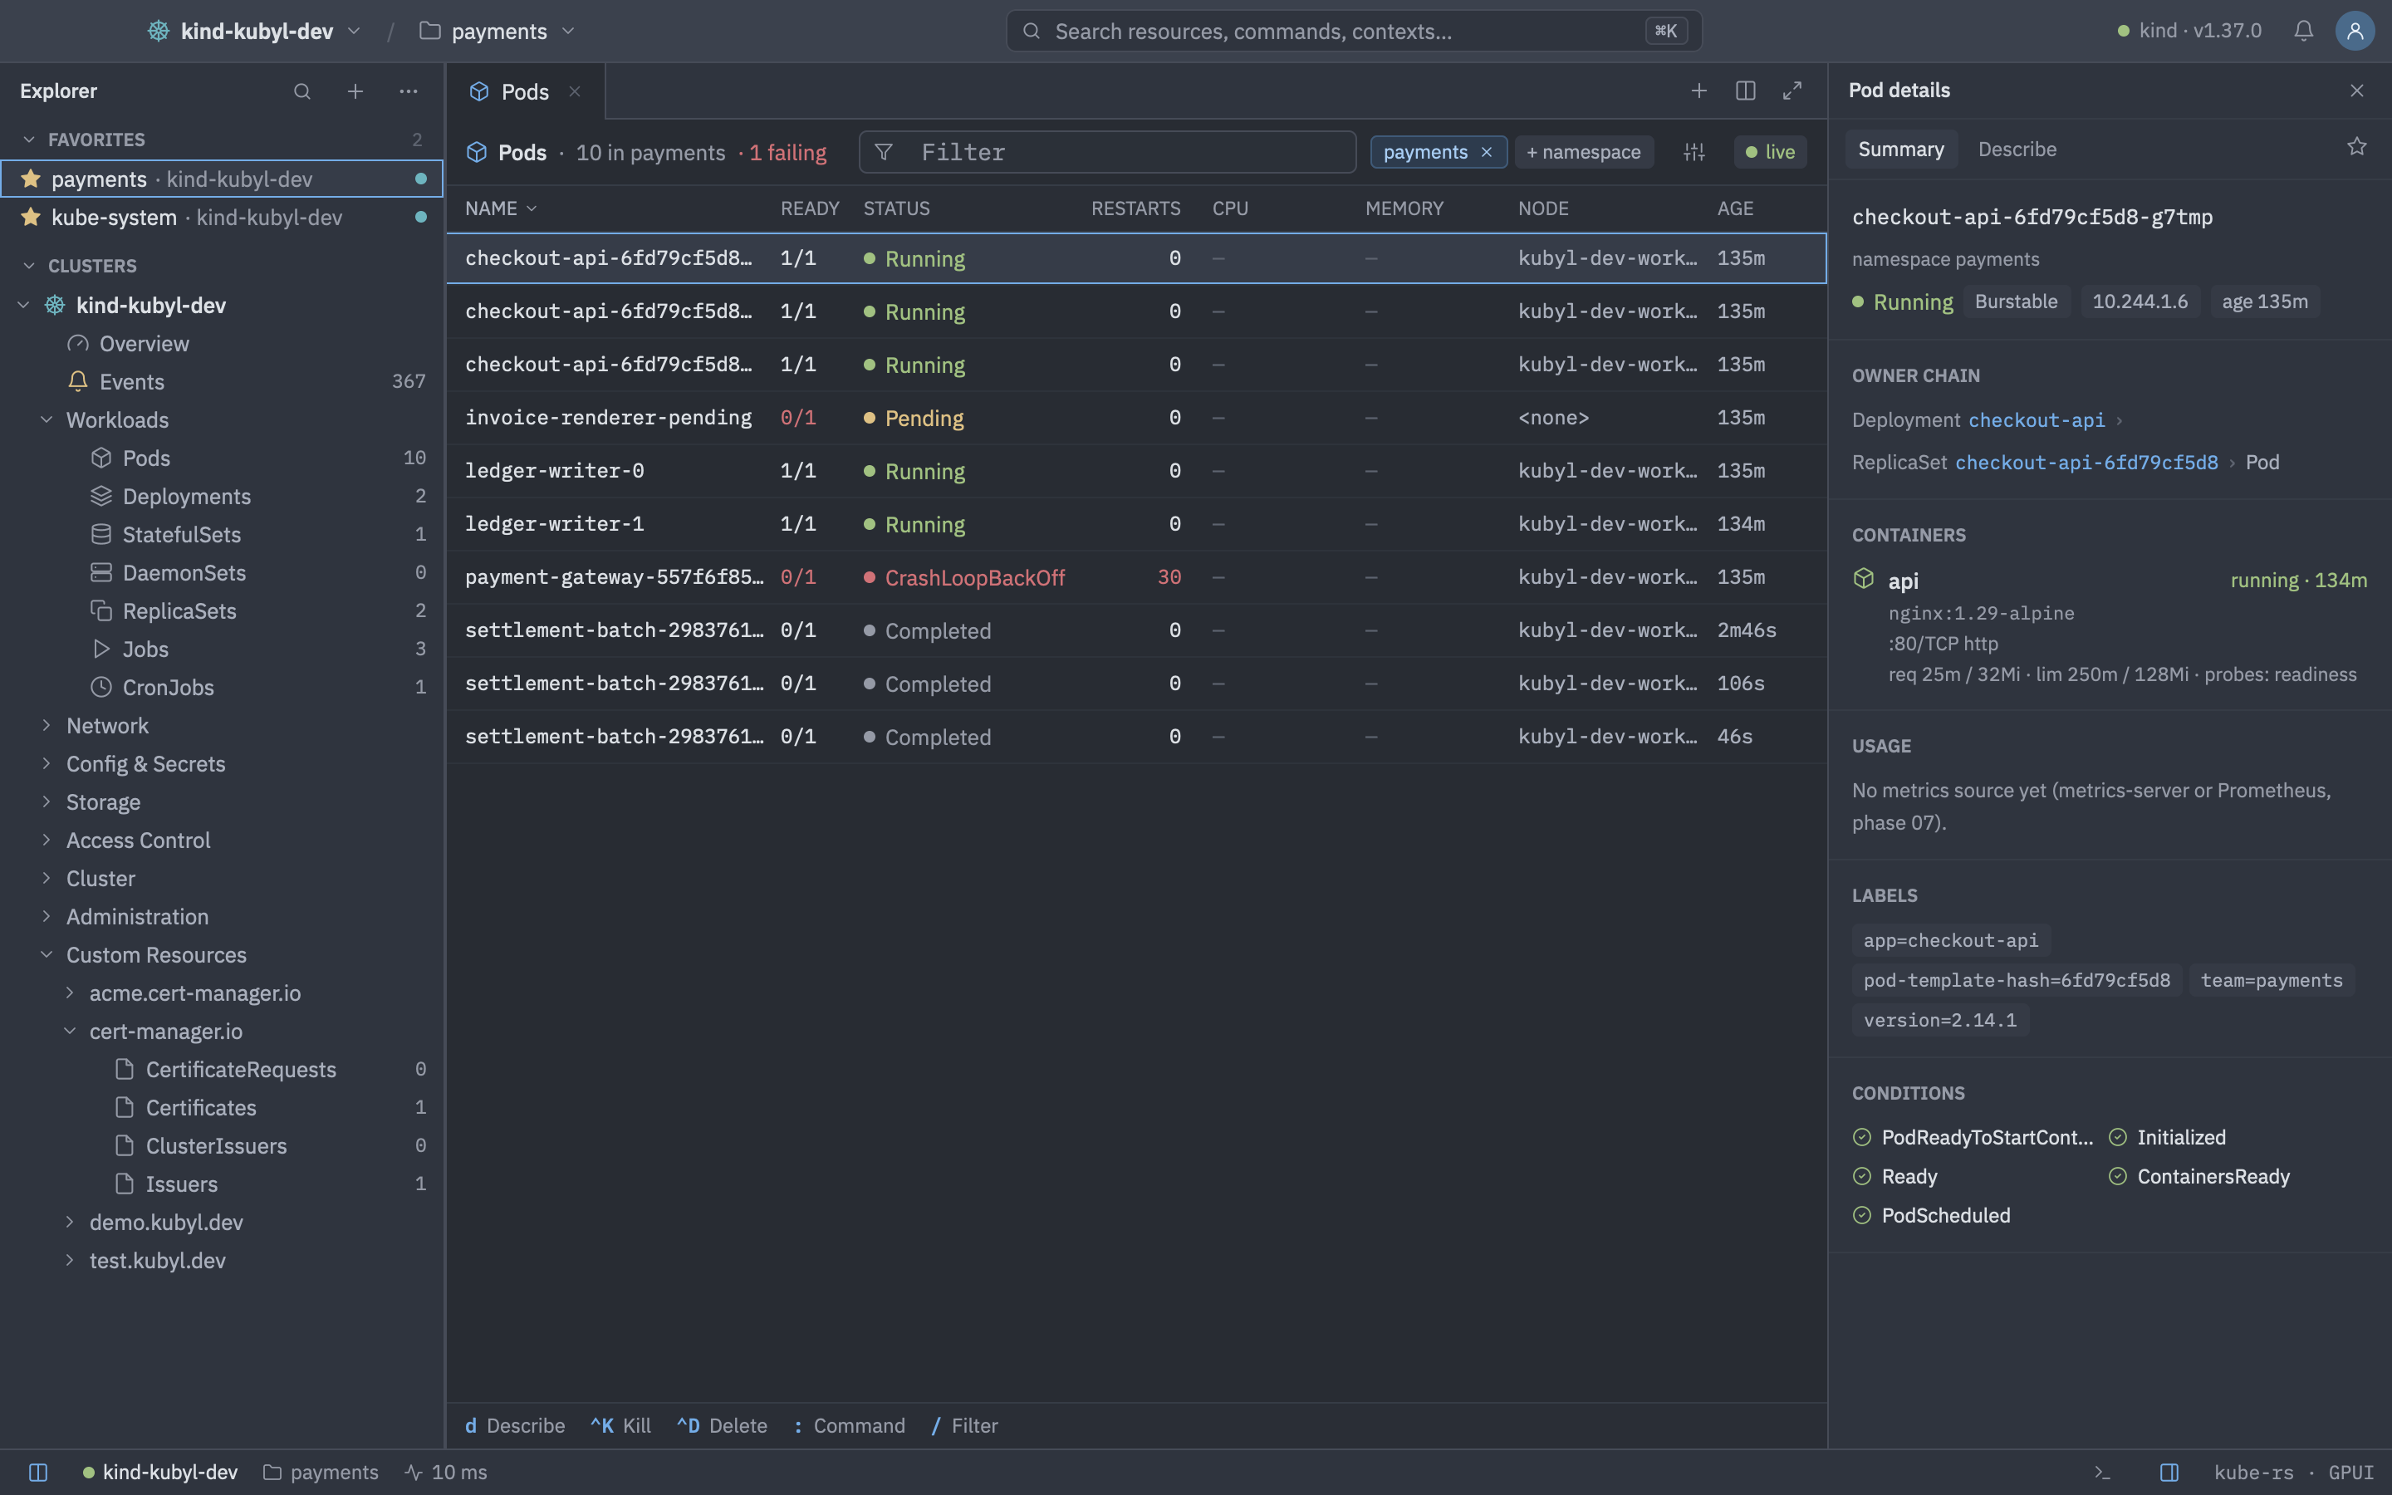Close the Pod details panel
Viewport: 2392px width, 1495px height.
coord(2356,91)
